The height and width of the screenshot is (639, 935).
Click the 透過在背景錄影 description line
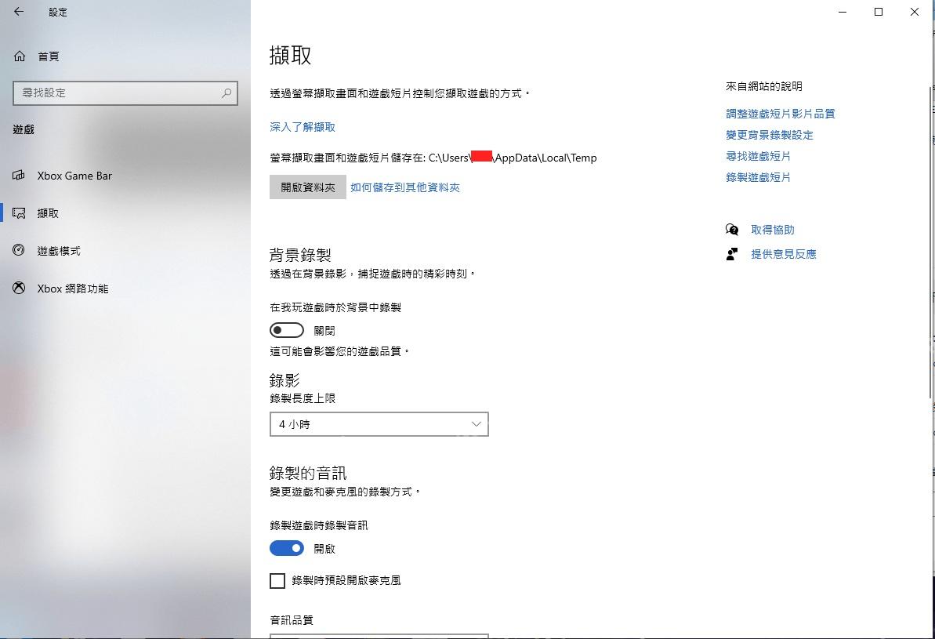pos(373,274)
